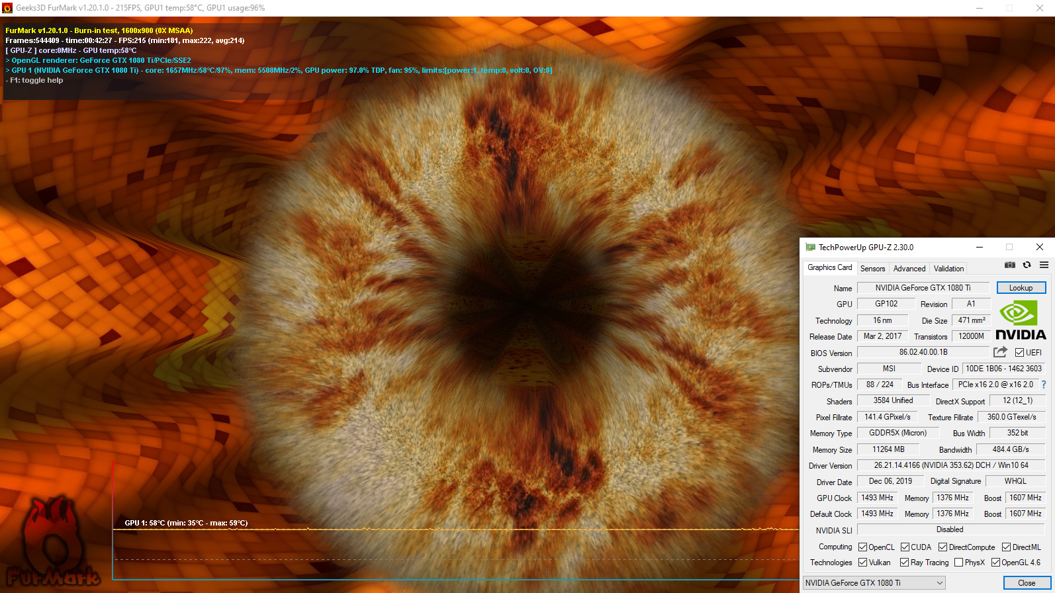Click the Close button in GPU-Z
Image resolution: width=1055 pixels, height=593 pixels.
coord(1027,583)
